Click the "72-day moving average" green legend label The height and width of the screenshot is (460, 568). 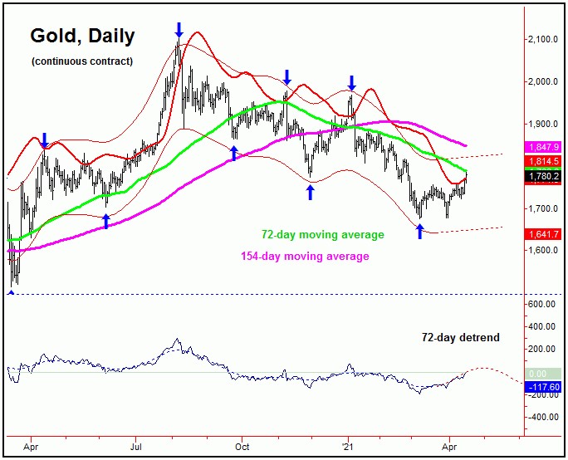pos(323,235)
